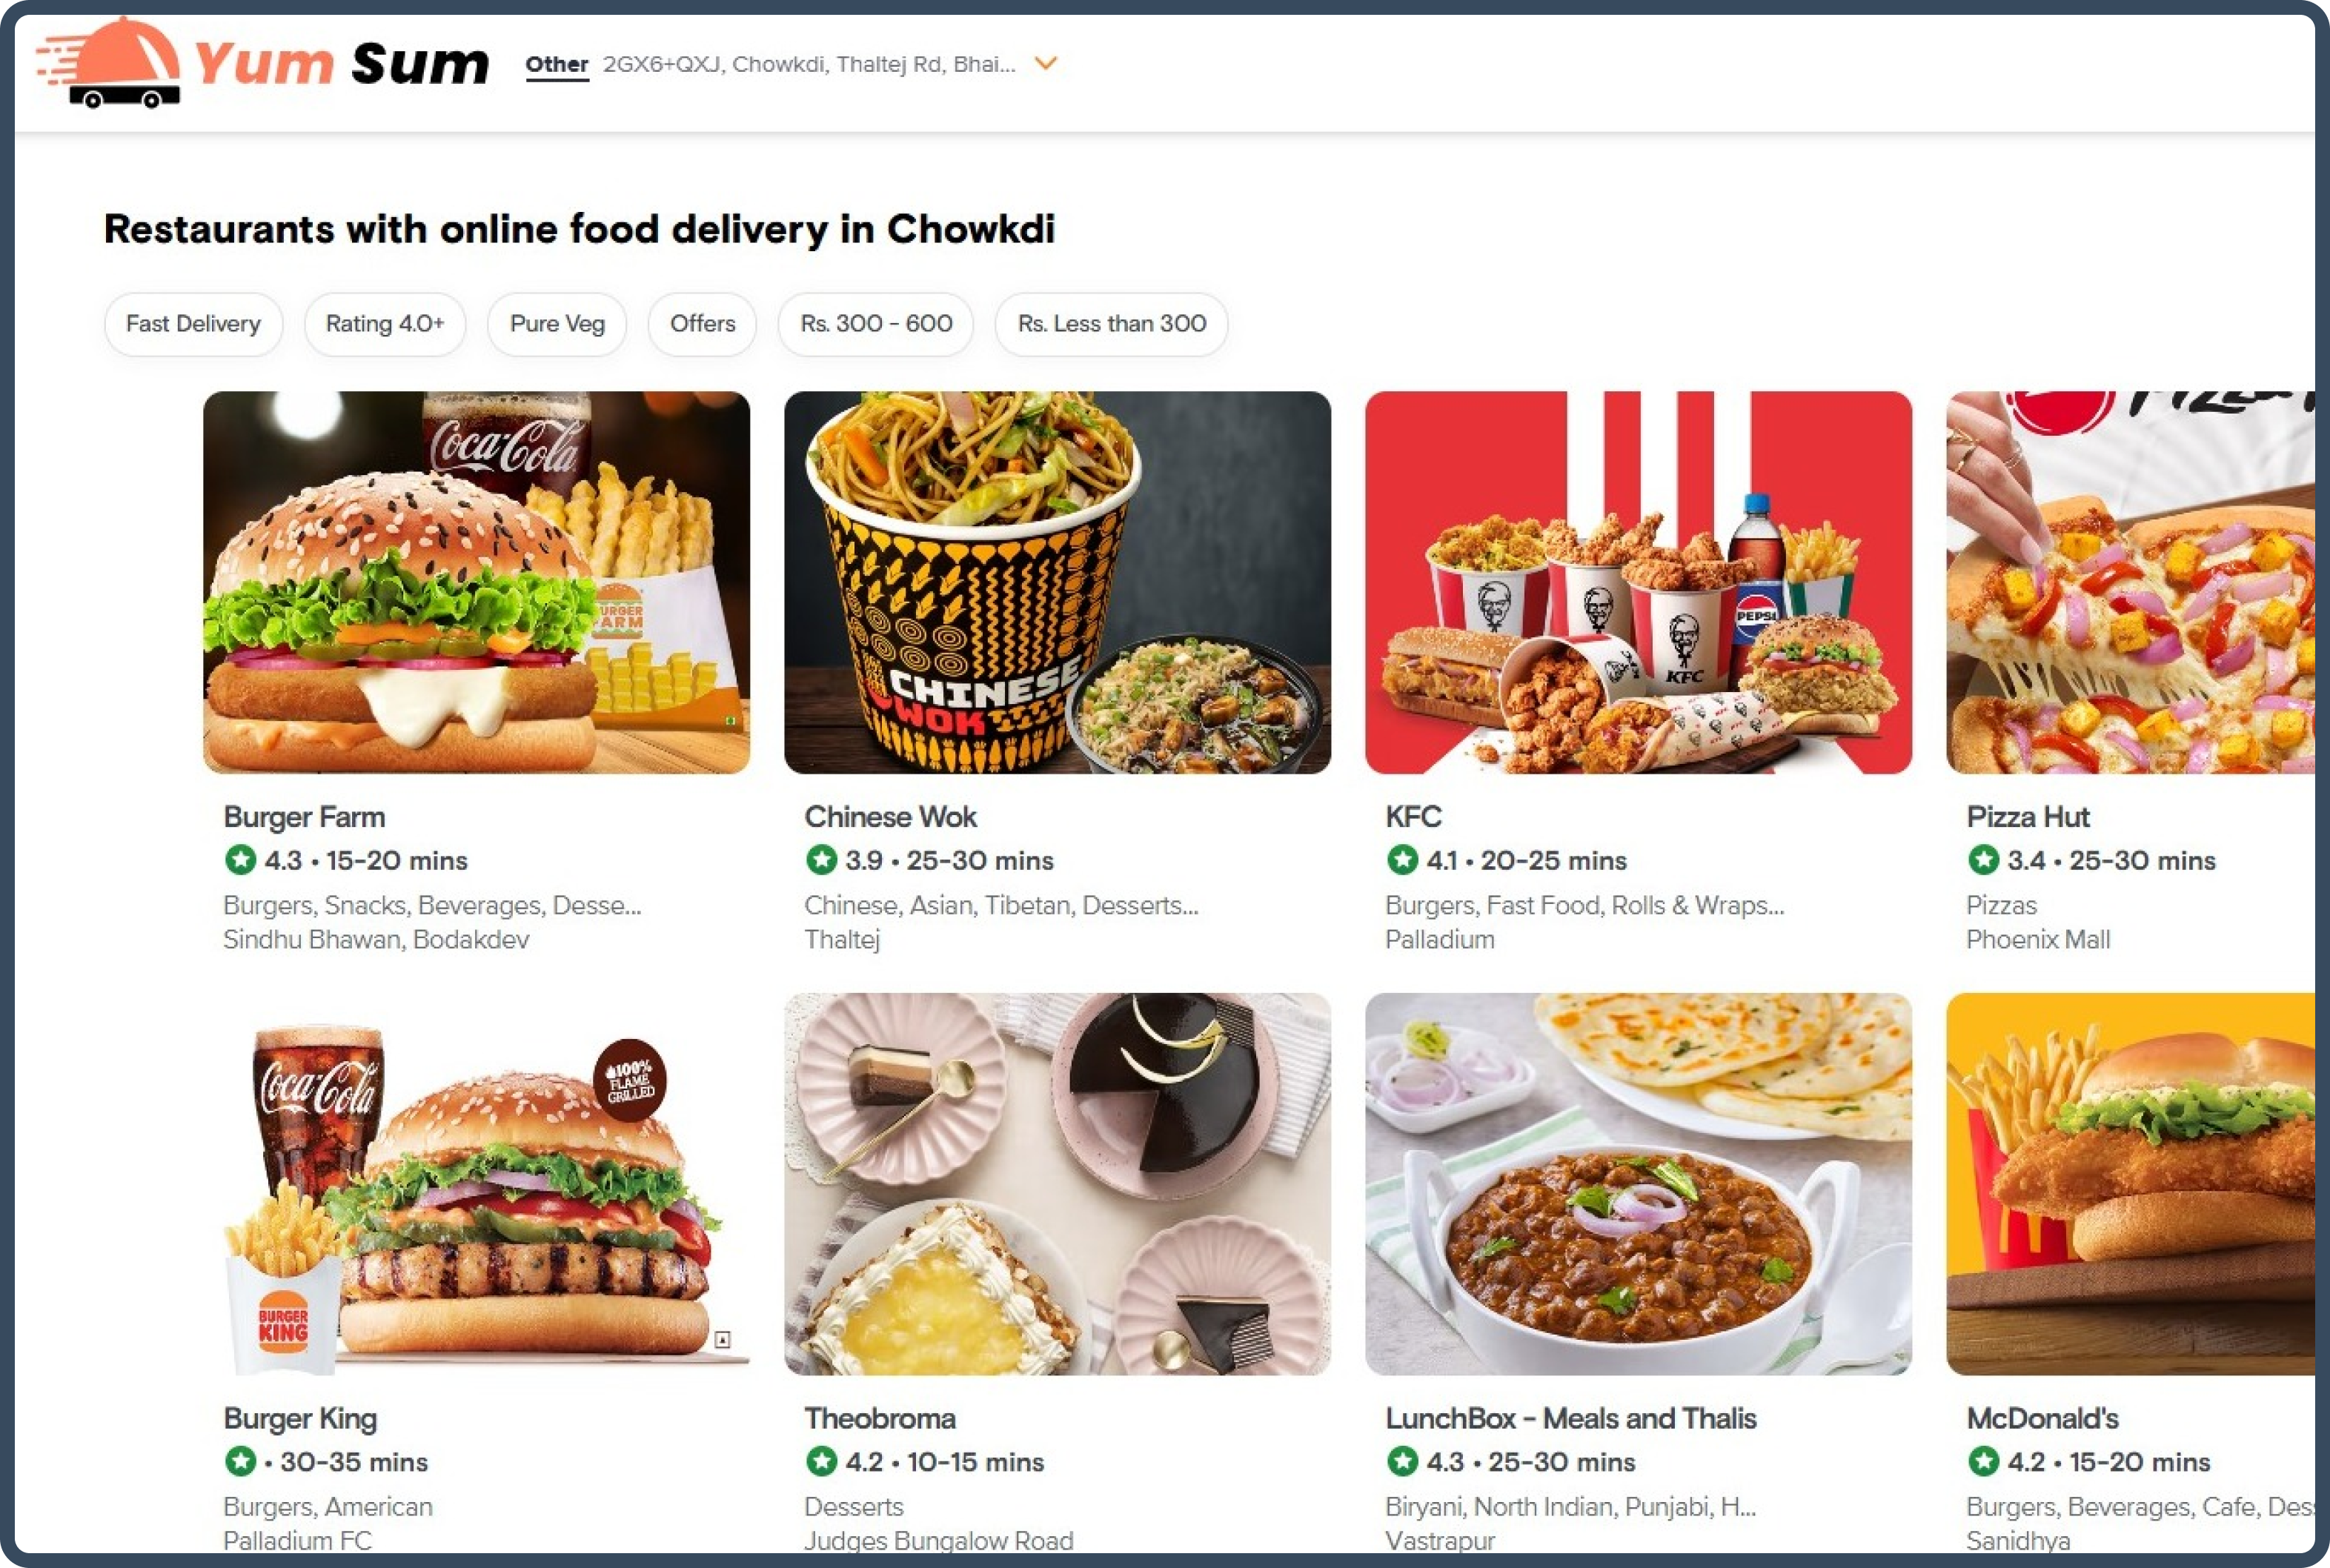Select the Offers filter chip
The image size is (2330, 1568).
tap(702, 324)
